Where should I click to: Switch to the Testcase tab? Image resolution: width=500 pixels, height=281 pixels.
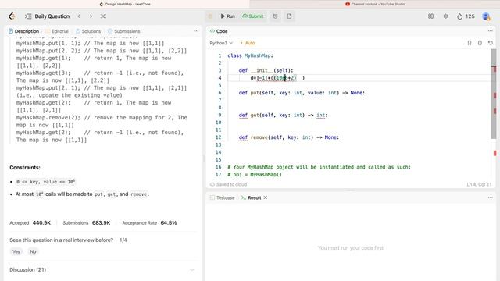click(222, 197)
